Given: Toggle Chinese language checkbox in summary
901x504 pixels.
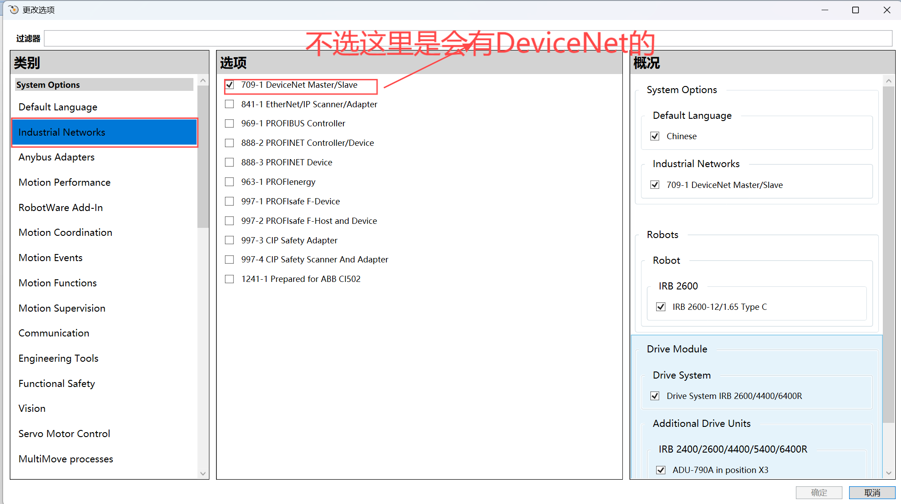Looking at the screenshot, I should 655,136.
